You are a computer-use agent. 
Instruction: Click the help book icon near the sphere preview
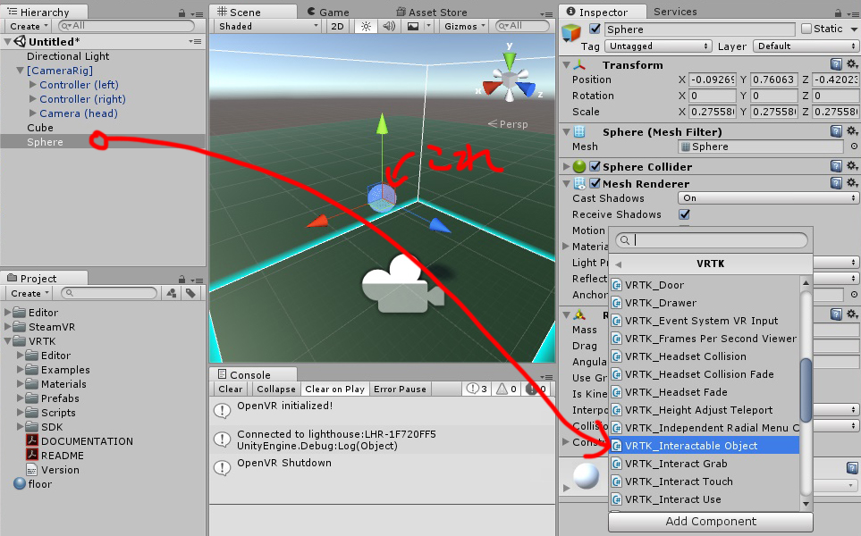coord(850,467)
